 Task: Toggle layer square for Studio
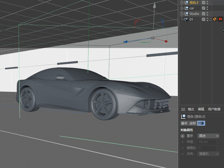coord(204,13)
